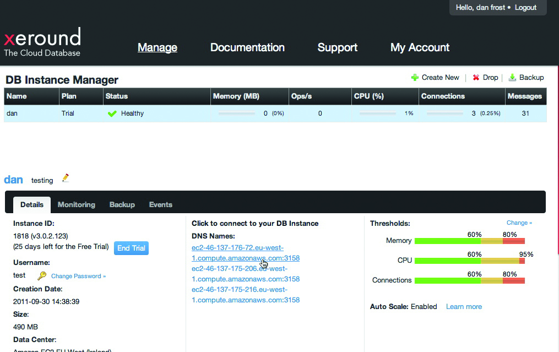Viewport: 559px width, 352px height.
Task: Click the green plus Create New icon
Action: (415, 77)
